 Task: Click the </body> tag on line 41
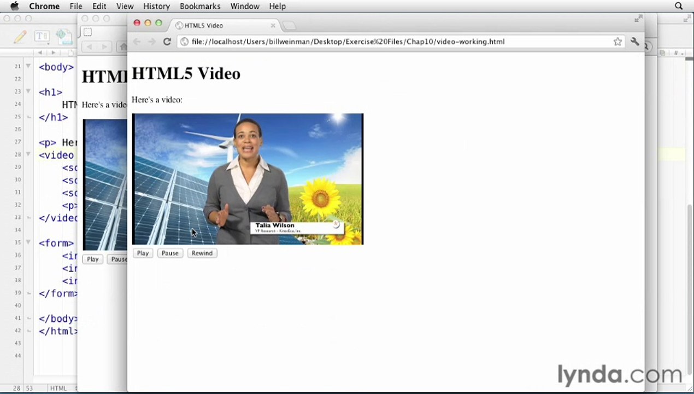coord(58,318)
